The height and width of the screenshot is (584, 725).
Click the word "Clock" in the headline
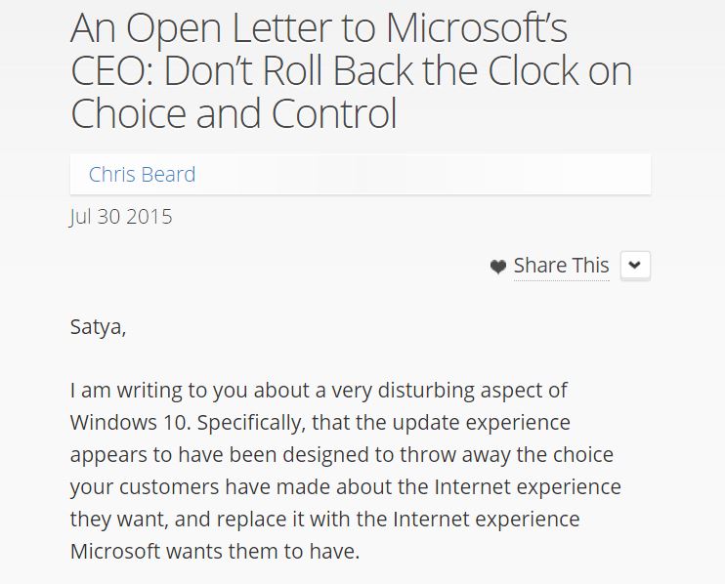[x=533, y=71]
